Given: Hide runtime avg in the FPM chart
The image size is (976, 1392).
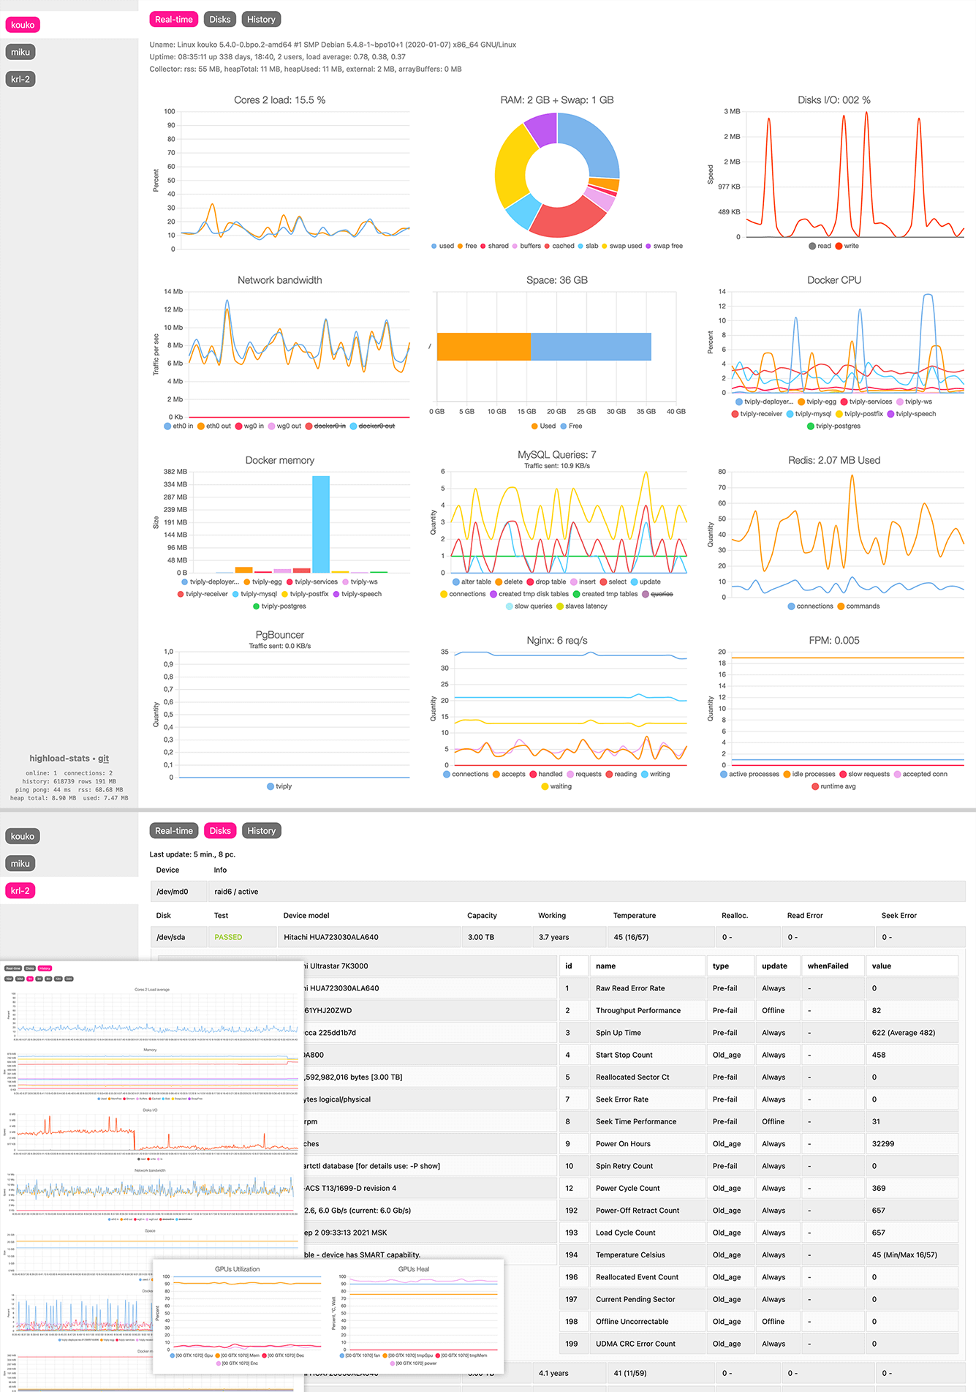Looking at the screenshot, I should 833,786.
